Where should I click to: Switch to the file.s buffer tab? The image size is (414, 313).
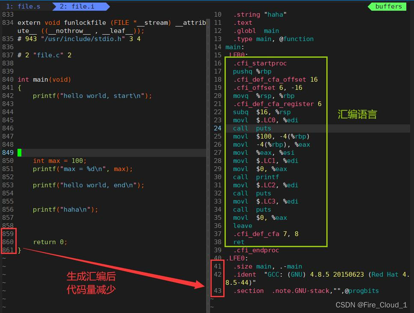pos(23,6)
